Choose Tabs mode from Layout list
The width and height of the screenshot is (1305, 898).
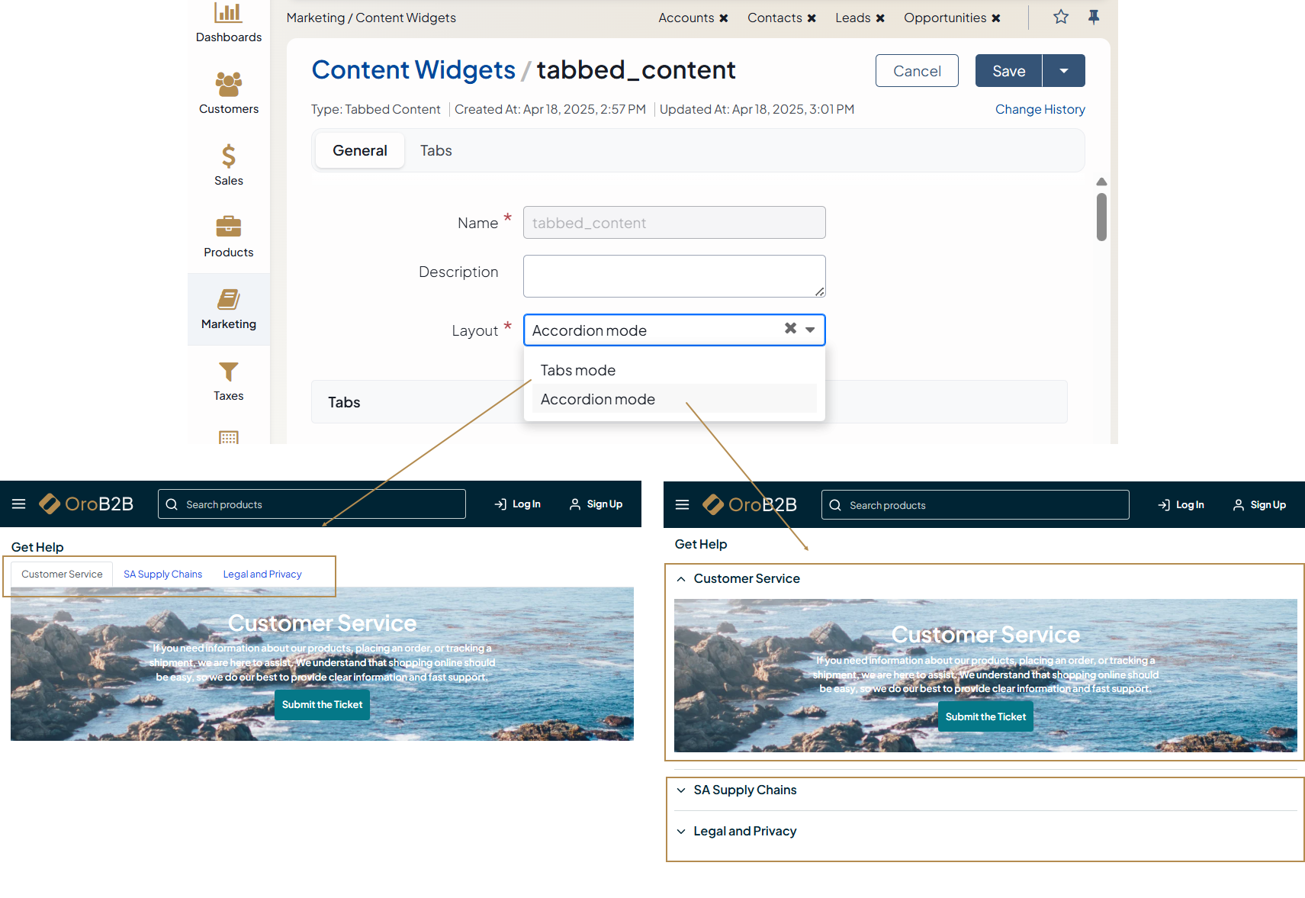coord(674,370)
